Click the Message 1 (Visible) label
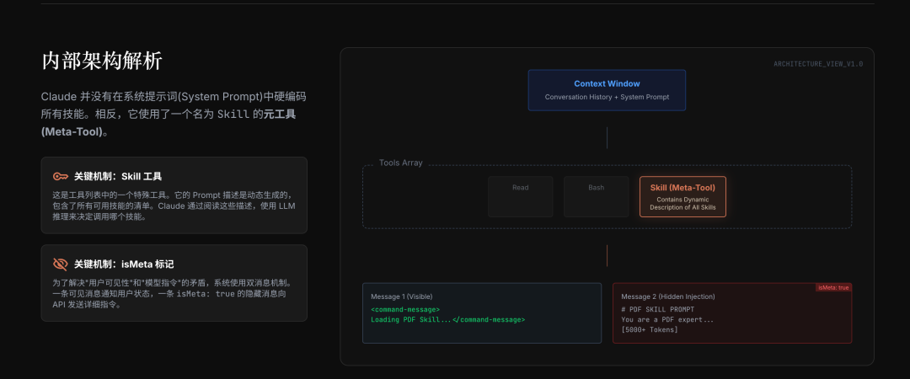 pos(402,296)
